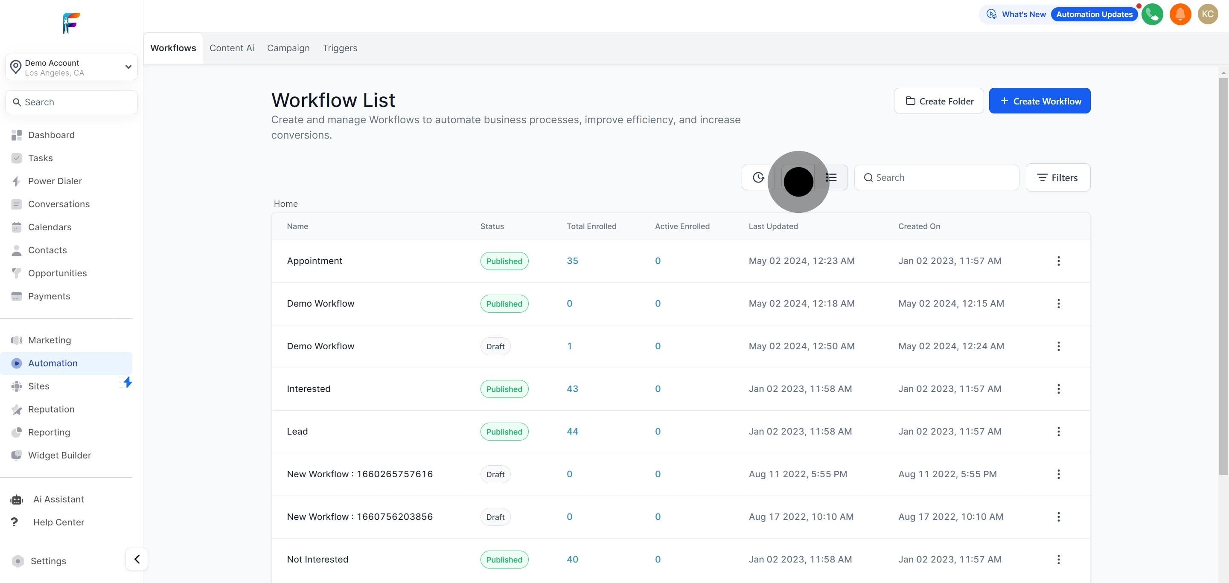Open the KC user avatar menu
The height and width of the screenshot is (583, 1229).
1208,15
